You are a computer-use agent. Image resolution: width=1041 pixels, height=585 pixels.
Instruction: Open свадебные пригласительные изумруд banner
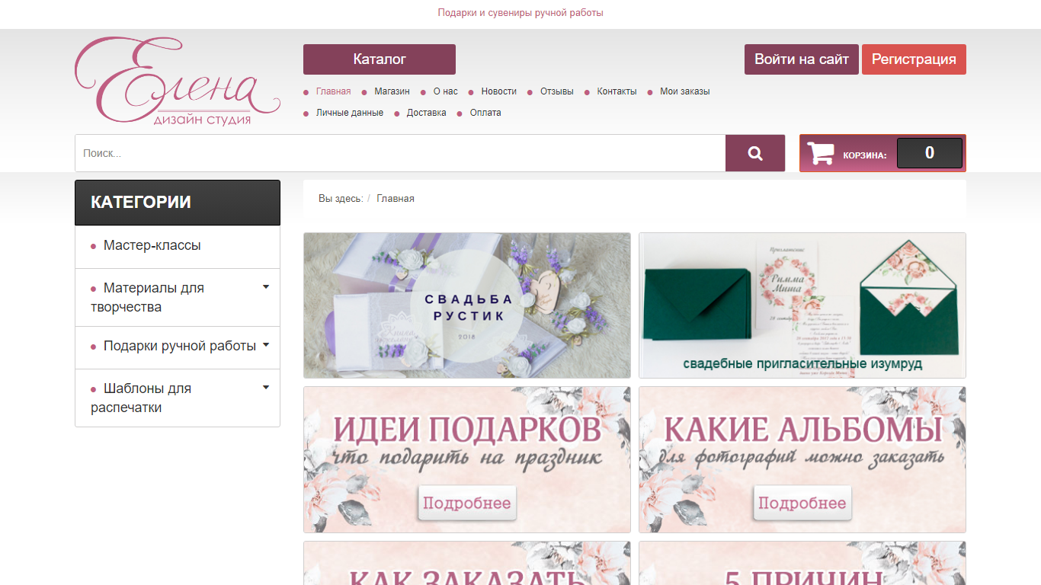(x=802, y=305)
